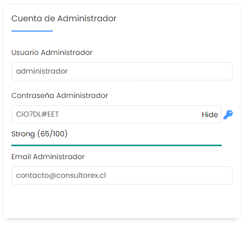Click the 'Strong (65/100)' strength text

(x=39, y=134)
